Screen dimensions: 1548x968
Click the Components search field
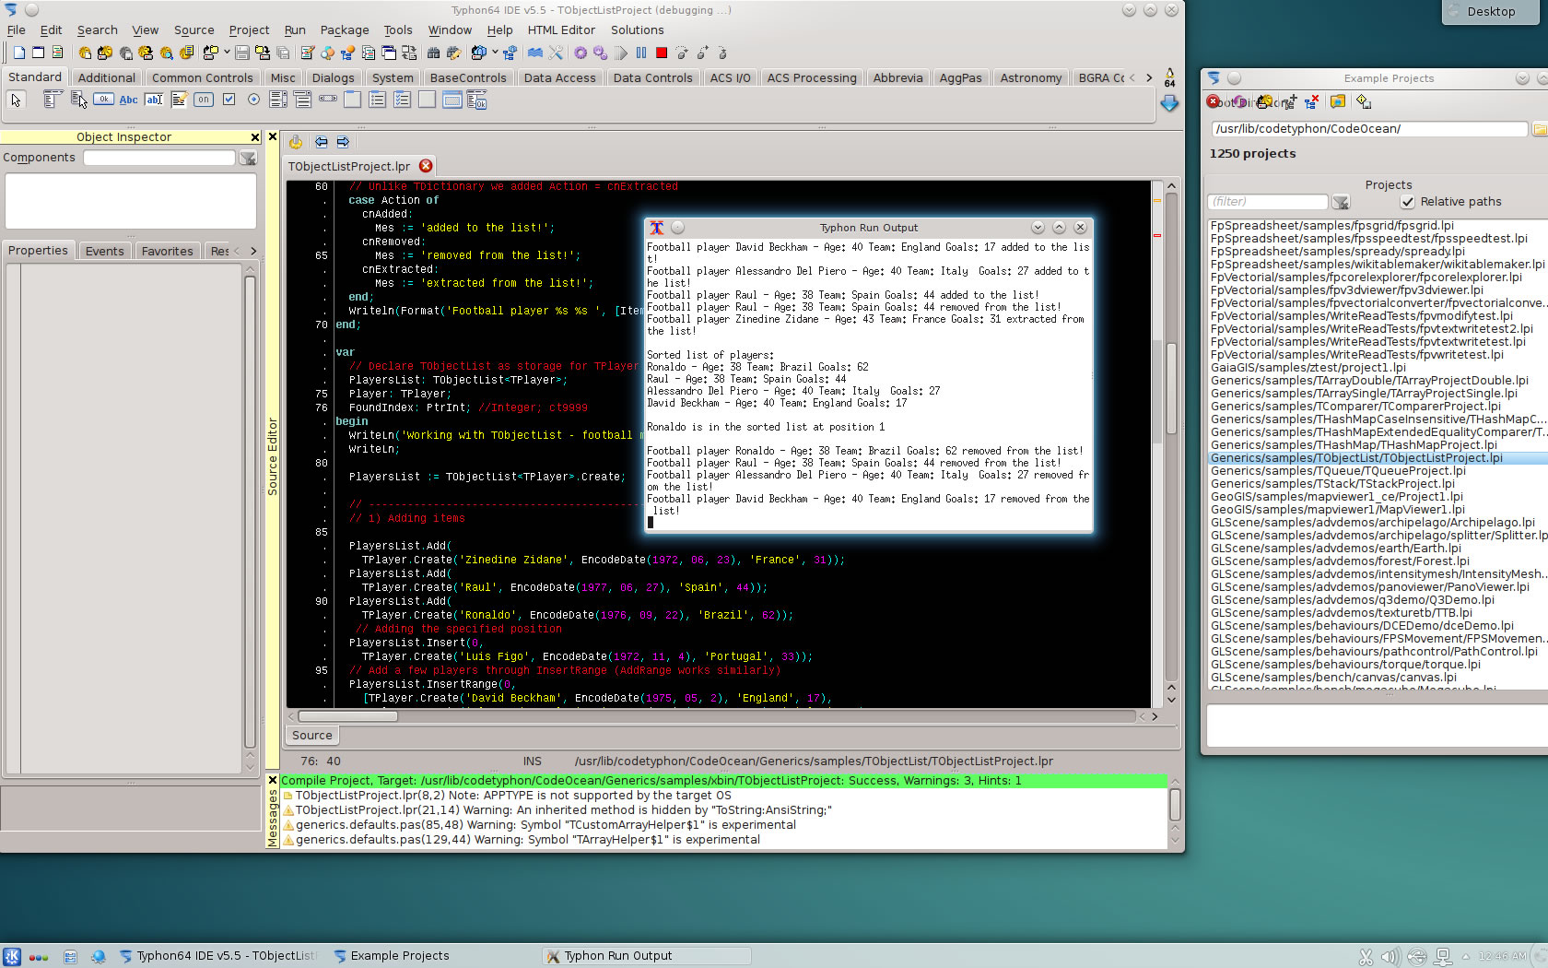click(159, 159)
